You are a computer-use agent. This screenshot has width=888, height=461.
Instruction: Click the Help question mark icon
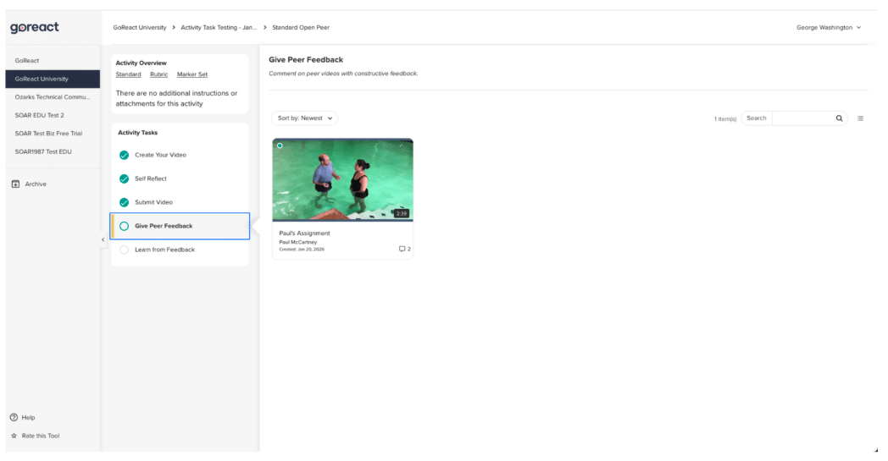pyautogui.click(x=14, y=417)
